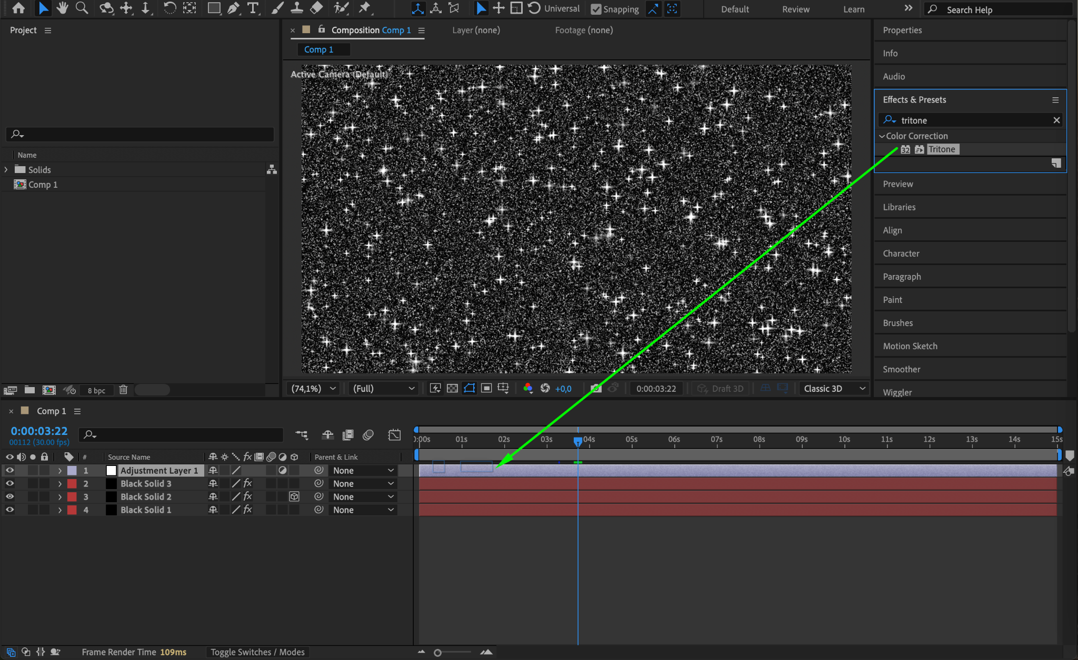Screen dimensions: 1078x660
Task: Hide the Black Solid 2 layer
Action: 9,496
